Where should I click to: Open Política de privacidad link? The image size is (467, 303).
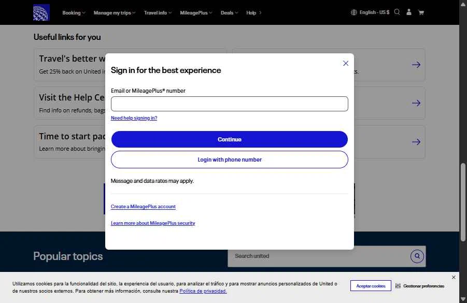click(x=203, y=291)
